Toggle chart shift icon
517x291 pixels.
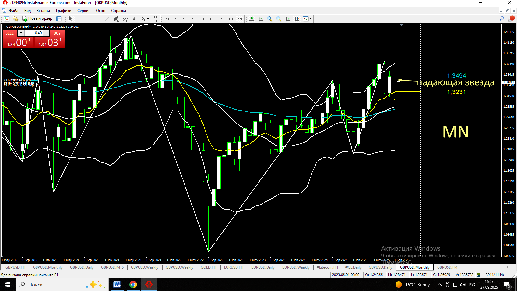(297, 19)
